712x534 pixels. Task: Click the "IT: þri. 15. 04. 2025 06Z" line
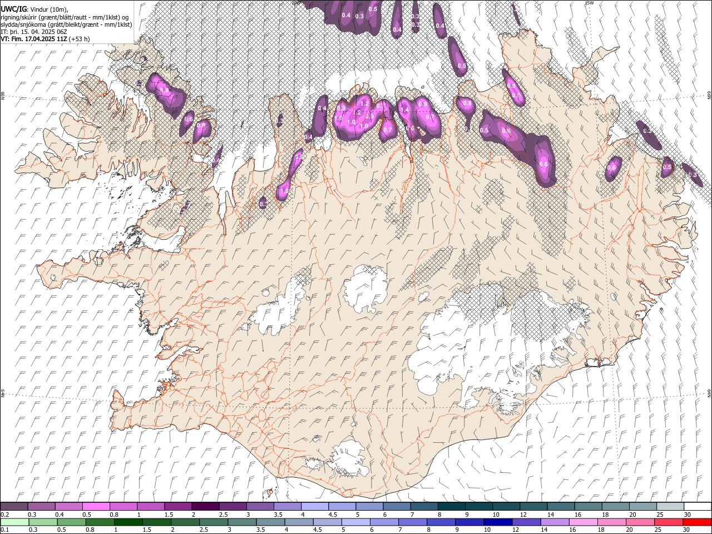34,32
